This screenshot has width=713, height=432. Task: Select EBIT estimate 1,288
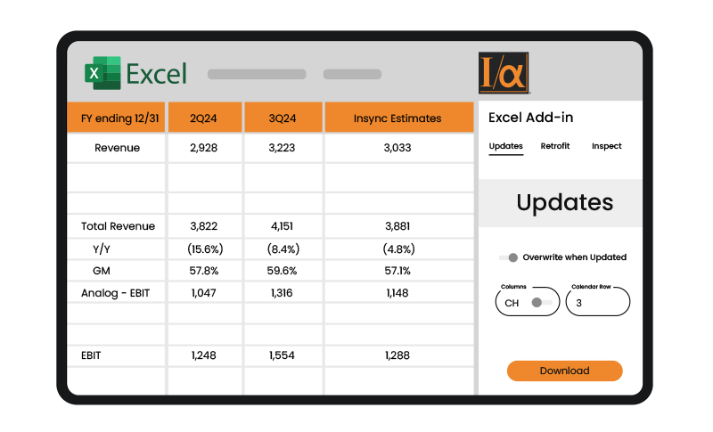pyautogui.click(x=397, y=355)
